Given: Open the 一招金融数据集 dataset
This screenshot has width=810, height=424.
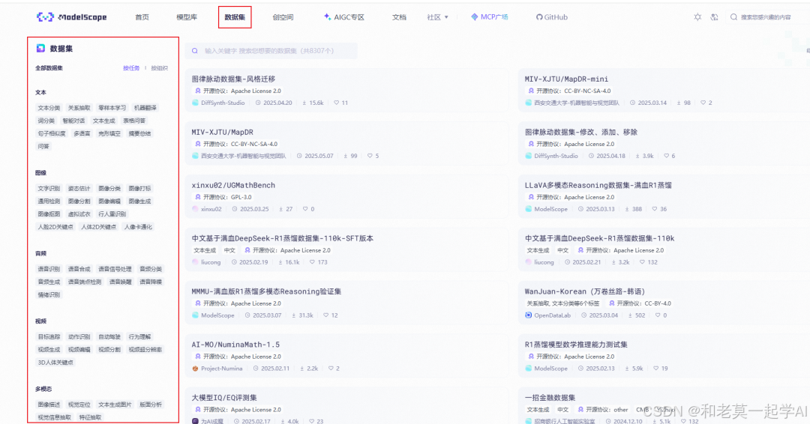Looking at the screenshot, I should (550, 398).
